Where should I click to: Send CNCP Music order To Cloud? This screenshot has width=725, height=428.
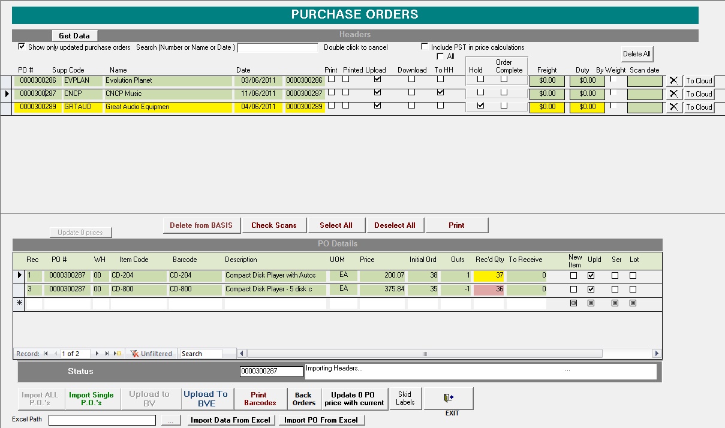point(699,94)
